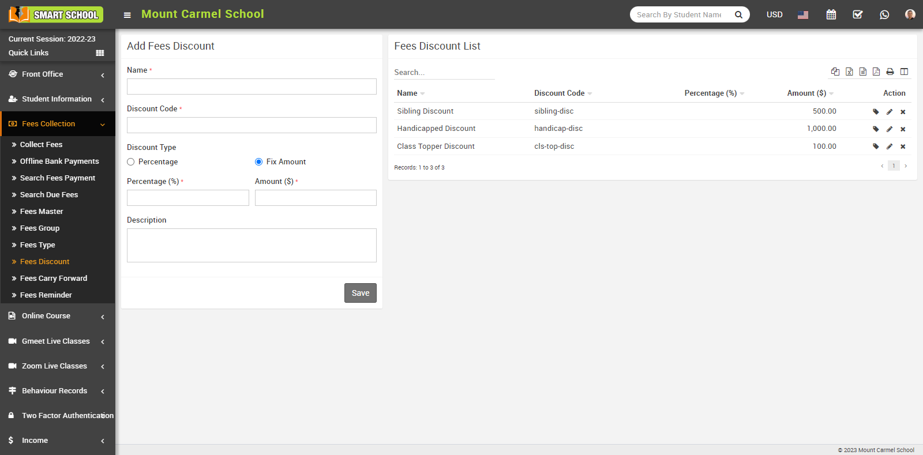Click the edit pencil for Sibling Discount
This screenshot has height=455, width=923.
coord(890,112)
